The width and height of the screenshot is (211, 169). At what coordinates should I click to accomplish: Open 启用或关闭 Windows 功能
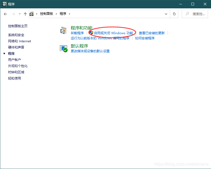pyautogui.click(x=113, y=33)
